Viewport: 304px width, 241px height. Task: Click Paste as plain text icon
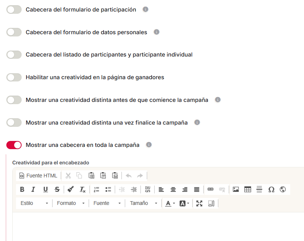coord(103,176)
